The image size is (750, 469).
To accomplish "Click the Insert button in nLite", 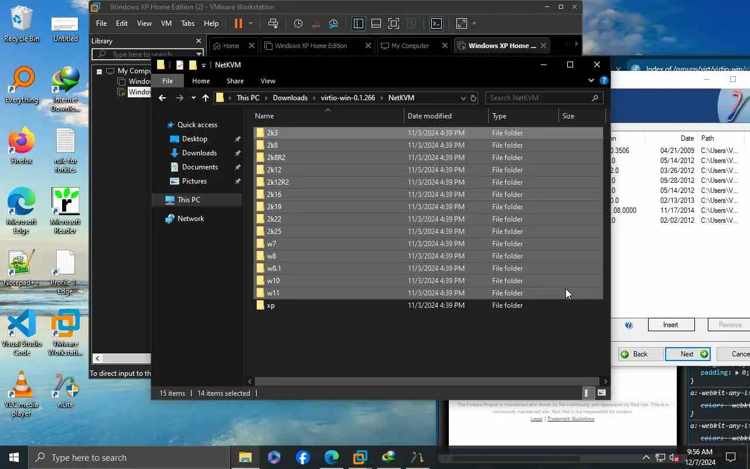I will coord(671,325).
